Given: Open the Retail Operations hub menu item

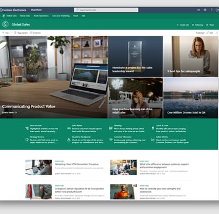Looking at the screenshot, I should pyautogui.click(x=41, y=16).
